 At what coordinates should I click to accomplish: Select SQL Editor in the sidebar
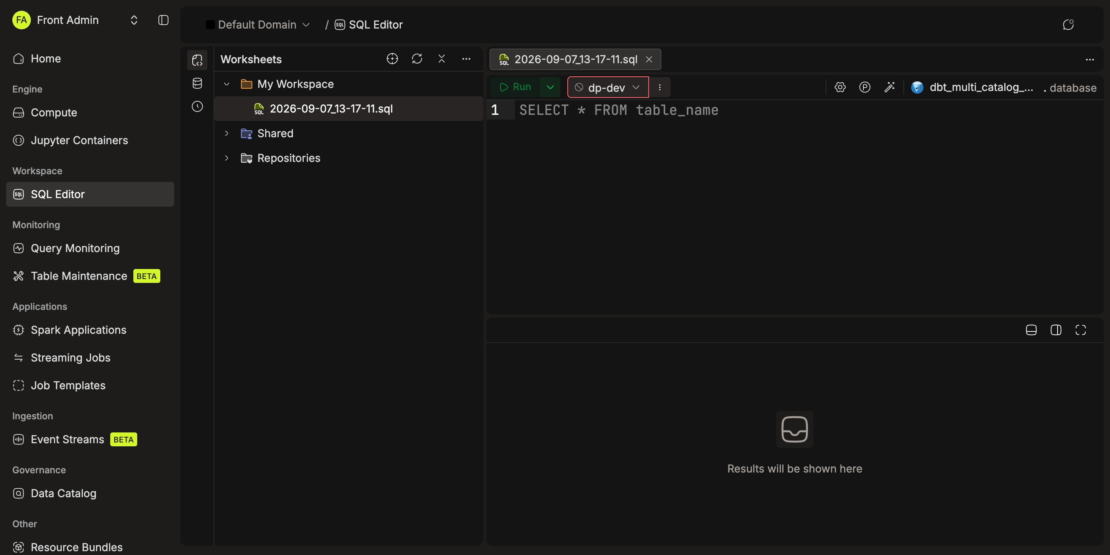click(x=90, y=194)
